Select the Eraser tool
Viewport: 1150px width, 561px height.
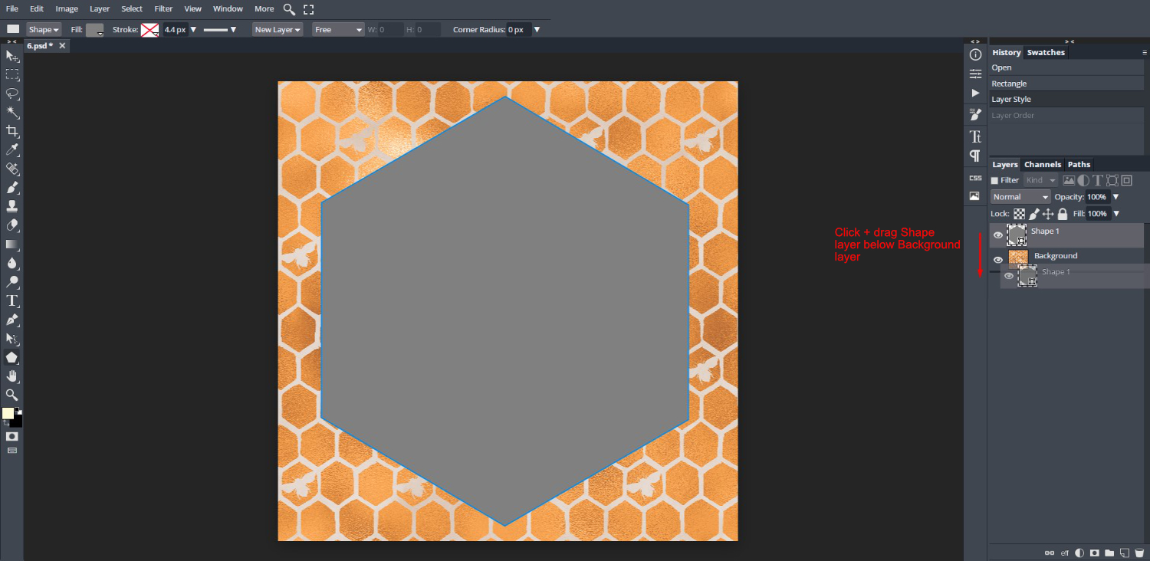(12, 225)
